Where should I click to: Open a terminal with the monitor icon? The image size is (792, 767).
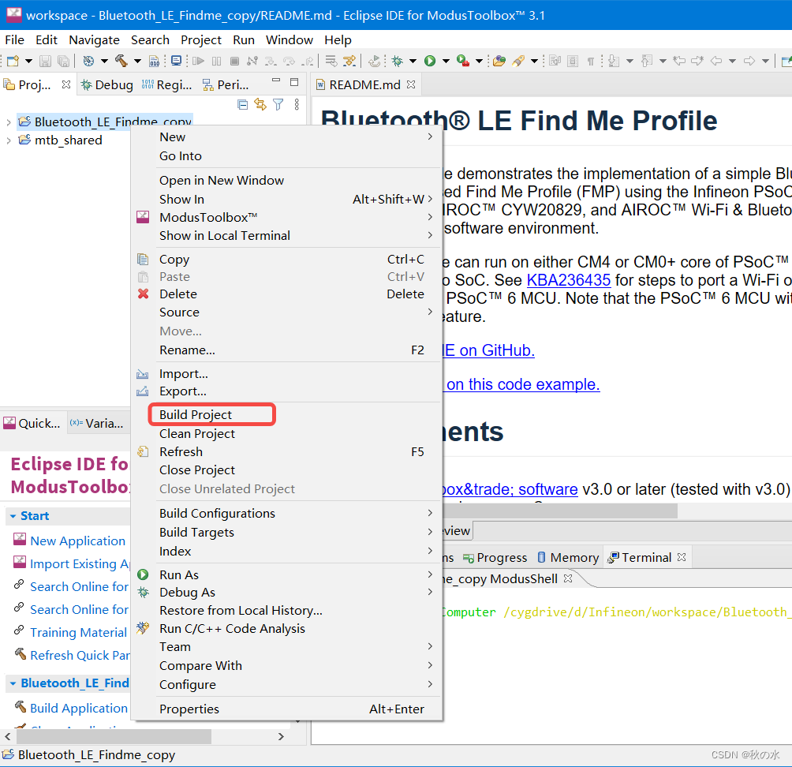(176, 61)
